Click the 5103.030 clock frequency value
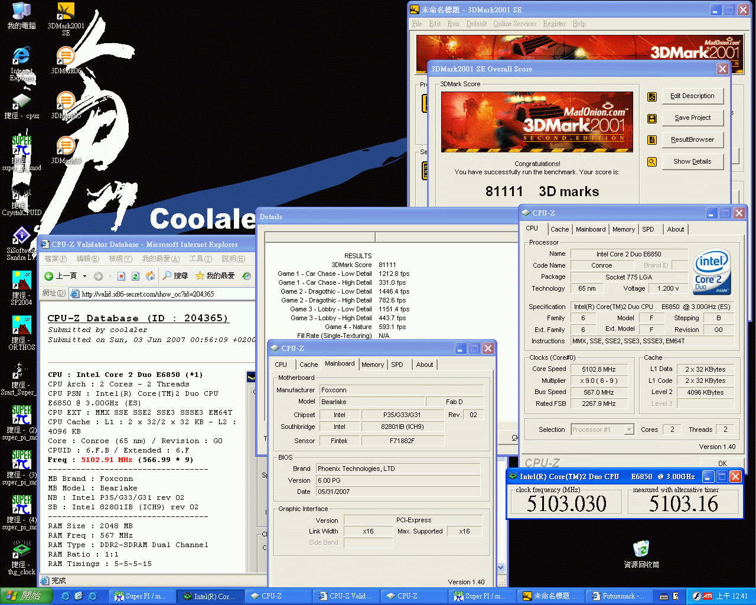 click(x=566, y=504)
